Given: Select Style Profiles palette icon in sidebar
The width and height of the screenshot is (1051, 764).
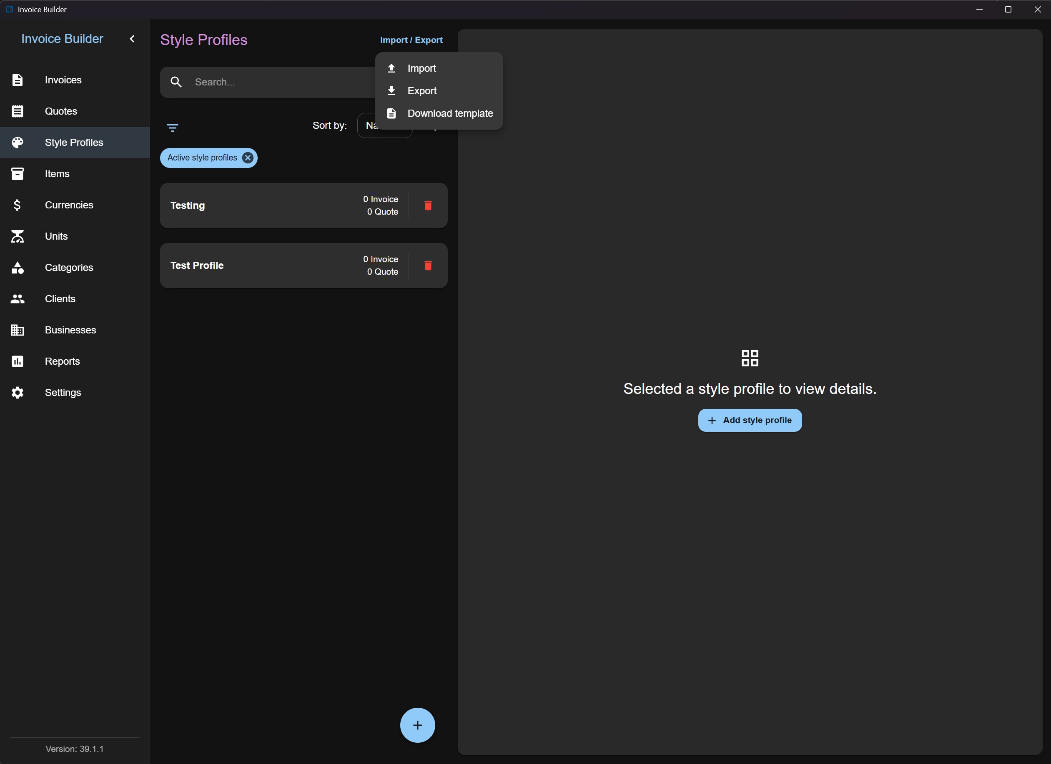Looking at the screenshot, I should tap(18, 142).
